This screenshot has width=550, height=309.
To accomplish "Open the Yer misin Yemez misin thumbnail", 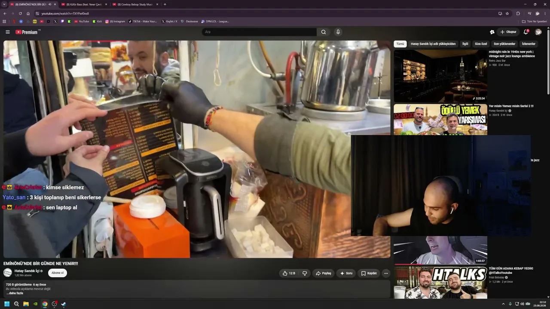I will pyautogui.click(x=440, y=119).
